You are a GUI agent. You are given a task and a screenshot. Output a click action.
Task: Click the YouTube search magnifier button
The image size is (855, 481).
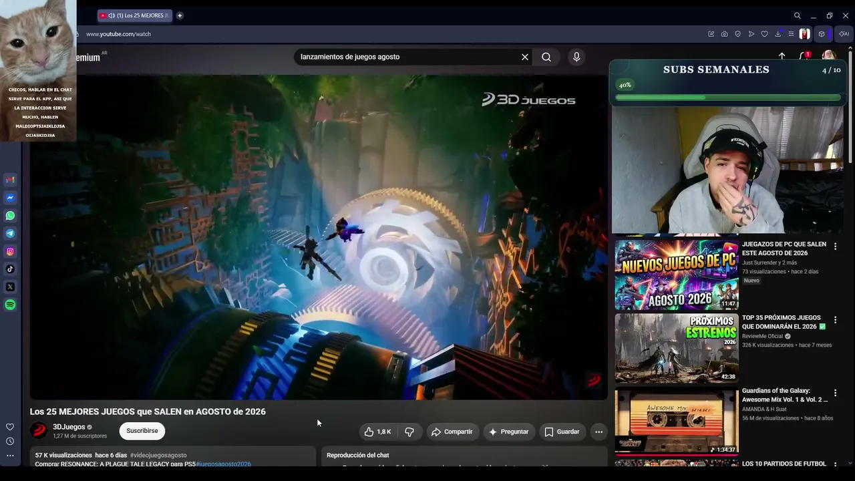546,57
